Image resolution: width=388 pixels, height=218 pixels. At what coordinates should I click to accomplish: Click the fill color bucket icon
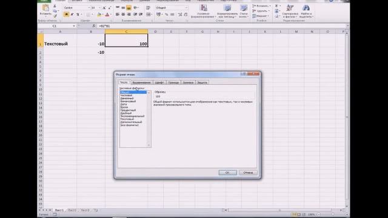pos(99,15)
